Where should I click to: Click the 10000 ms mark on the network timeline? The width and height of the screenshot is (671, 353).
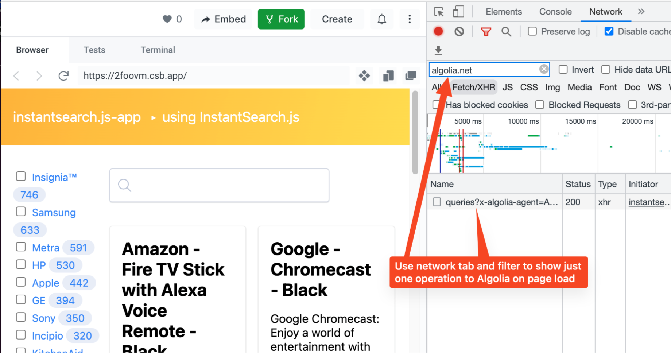tap(523, 121)
